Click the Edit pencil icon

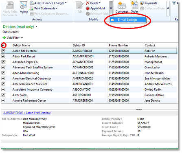point(80,5)
